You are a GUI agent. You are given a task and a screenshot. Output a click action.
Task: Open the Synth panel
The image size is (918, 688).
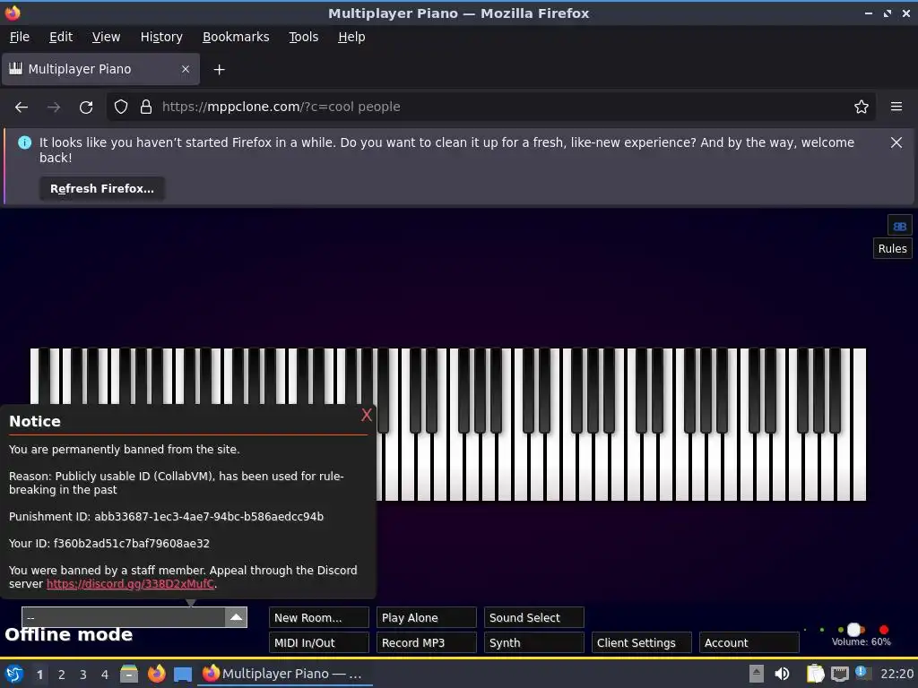[x=534, y=642]
